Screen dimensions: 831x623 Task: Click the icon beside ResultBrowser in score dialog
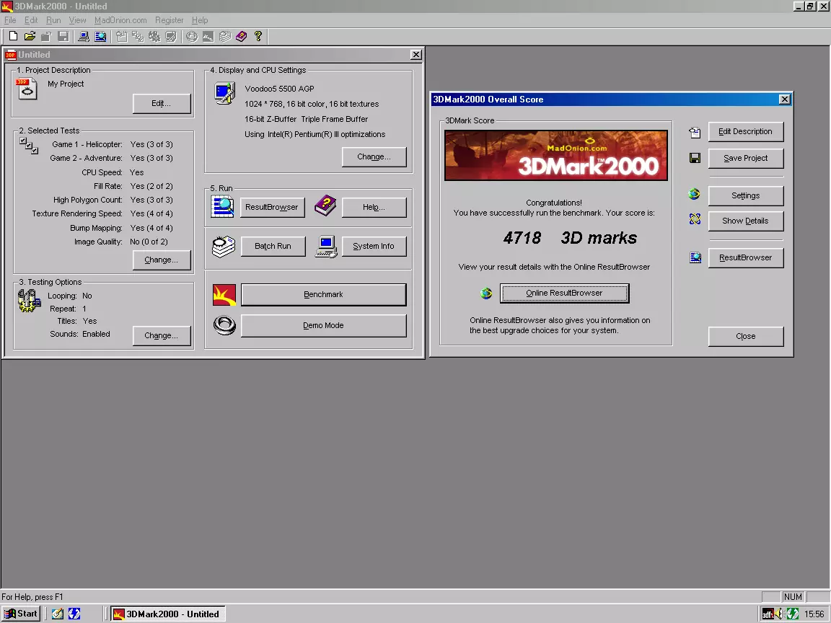(695, 257)
